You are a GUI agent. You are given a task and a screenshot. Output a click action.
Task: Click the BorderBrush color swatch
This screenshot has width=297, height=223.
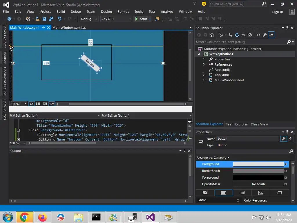tap(258, 171)
